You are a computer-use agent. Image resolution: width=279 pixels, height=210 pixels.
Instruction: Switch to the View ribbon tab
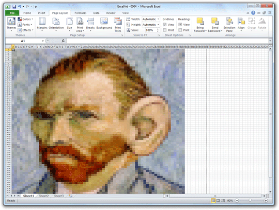126,13
